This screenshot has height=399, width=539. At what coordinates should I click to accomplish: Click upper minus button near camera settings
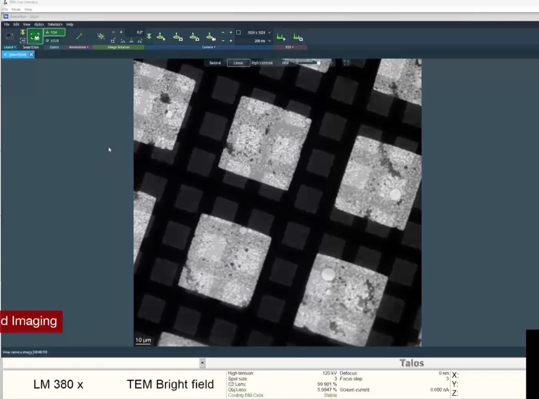coord(223,32)
